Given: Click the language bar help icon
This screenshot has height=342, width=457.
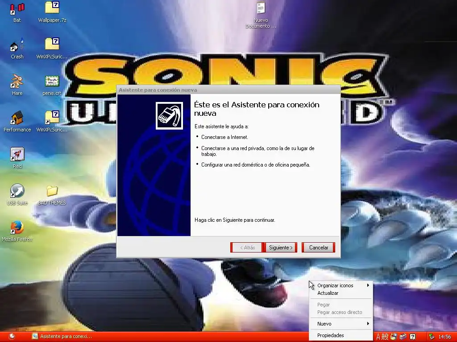Looking at the screenshot, I should tap(413, 337).
